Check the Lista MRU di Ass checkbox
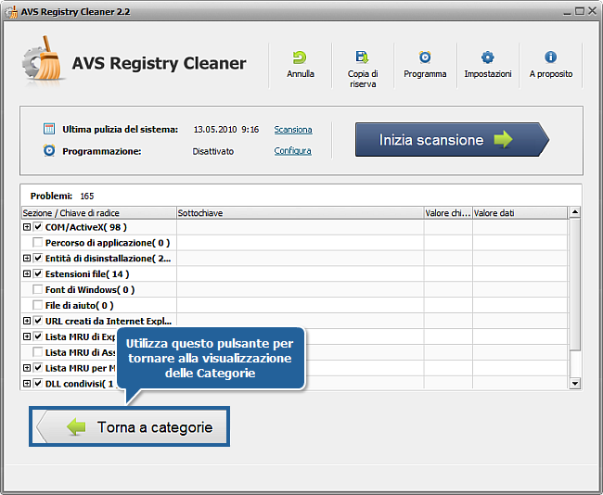The width and height of the screenshot is (603, 495). 38,352
